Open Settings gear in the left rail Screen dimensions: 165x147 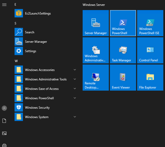click(x=4, y=145)
